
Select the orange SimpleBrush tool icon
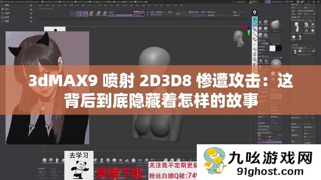(307, 30)
